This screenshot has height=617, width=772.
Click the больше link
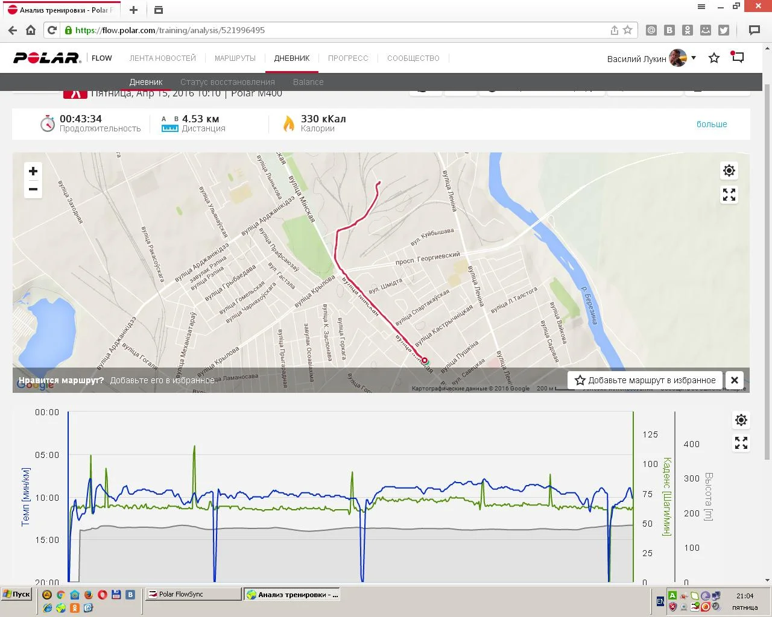712,124
